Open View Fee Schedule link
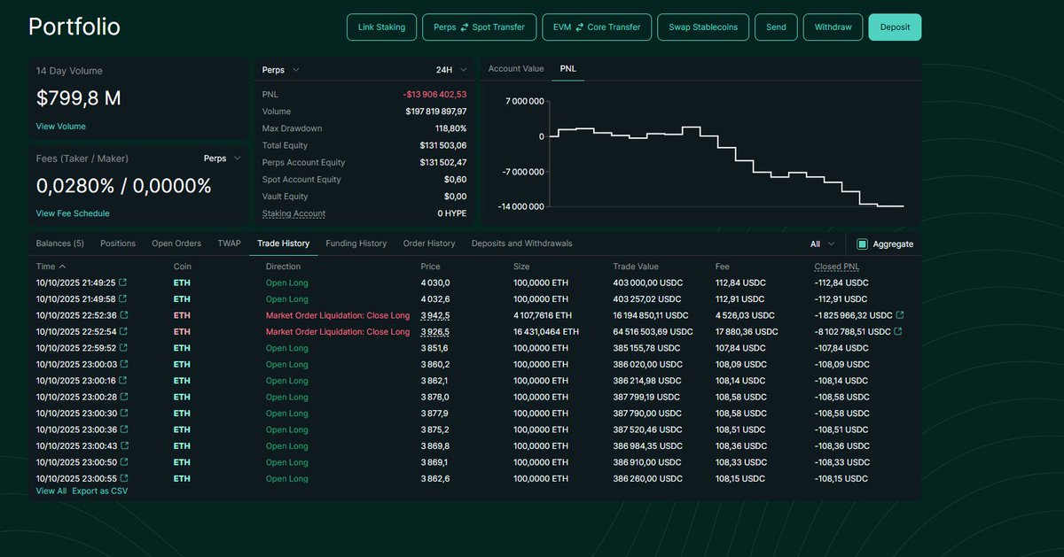The image size is (1064, 557). (73, 213)
